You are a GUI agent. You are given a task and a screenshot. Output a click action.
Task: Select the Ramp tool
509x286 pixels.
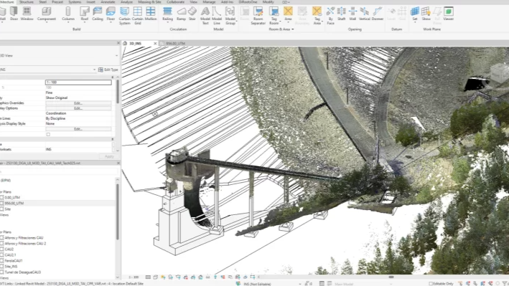tap(181, 14)
